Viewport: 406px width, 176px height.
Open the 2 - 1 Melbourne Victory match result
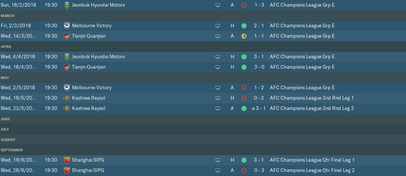click(259, 26)
